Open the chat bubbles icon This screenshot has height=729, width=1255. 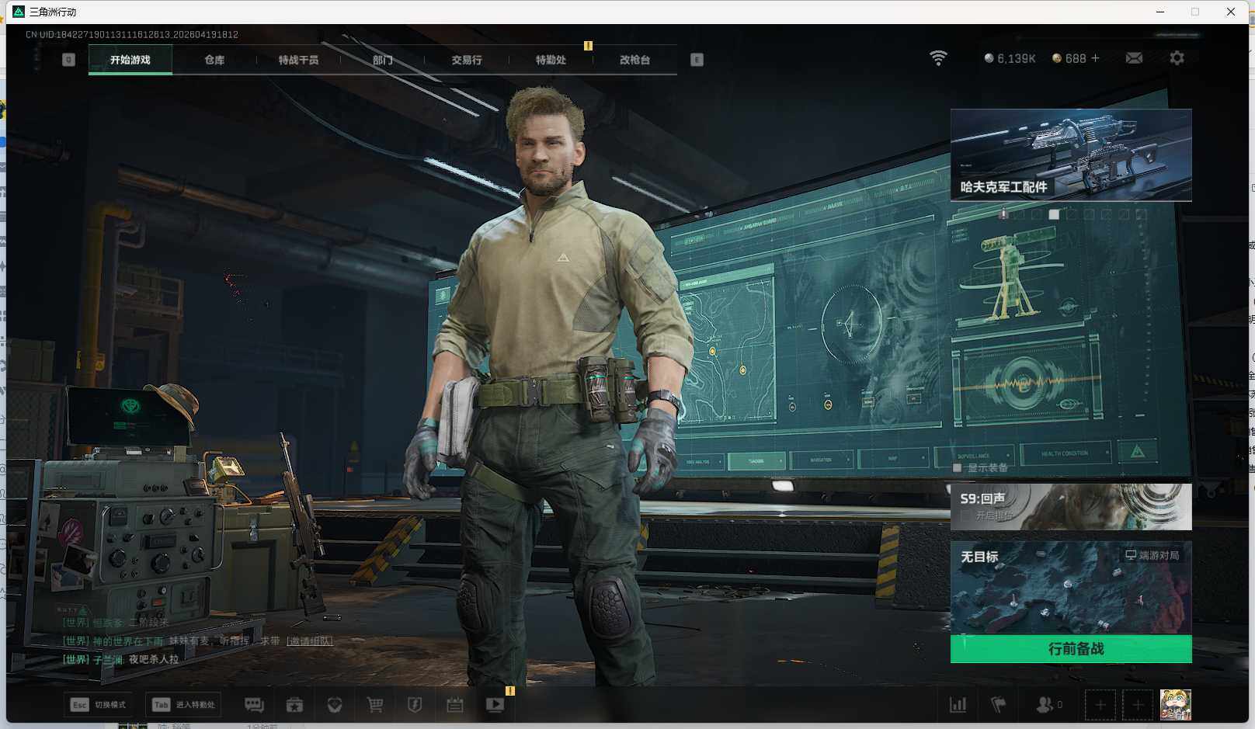254,705
